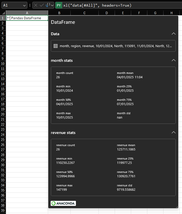Screen dimensions: 182x214
Task: Click the resize grip at card's bottom-right corner
Action: [x=177, y=207]
